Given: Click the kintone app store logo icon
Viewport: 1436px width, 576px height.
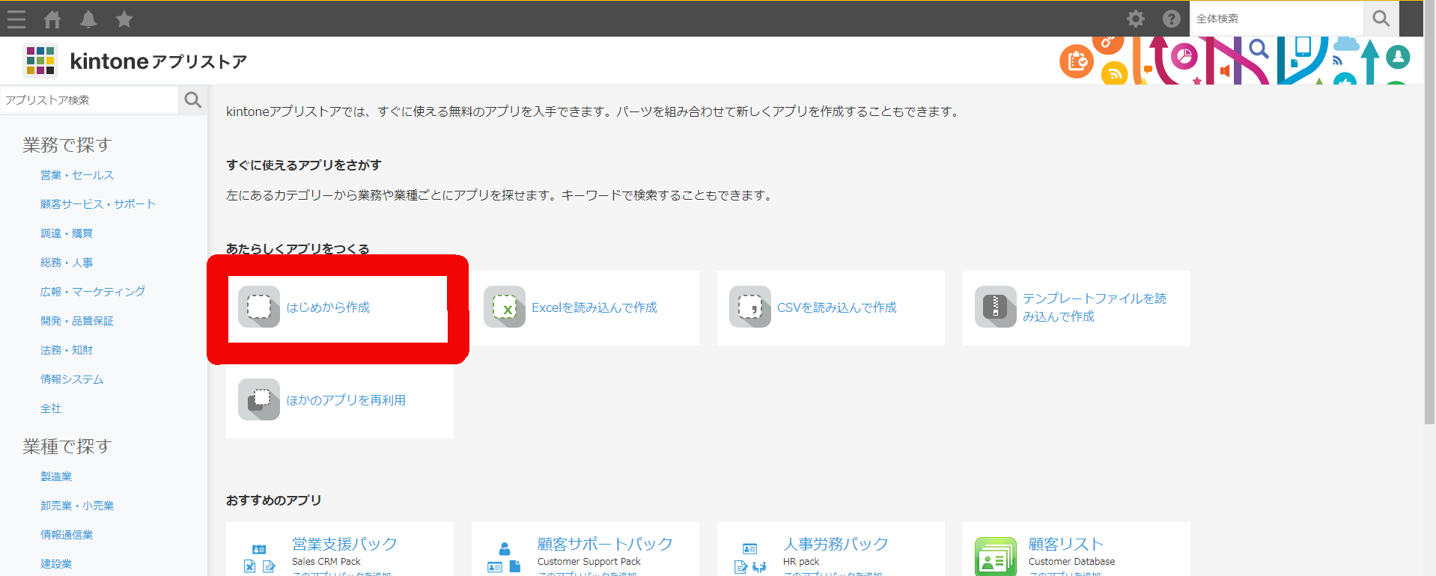Looking at the screenshot, I should coord(40,61).
